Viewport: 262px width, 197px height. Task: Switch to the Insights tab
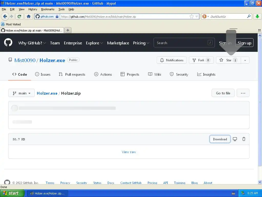pos(206,74)
